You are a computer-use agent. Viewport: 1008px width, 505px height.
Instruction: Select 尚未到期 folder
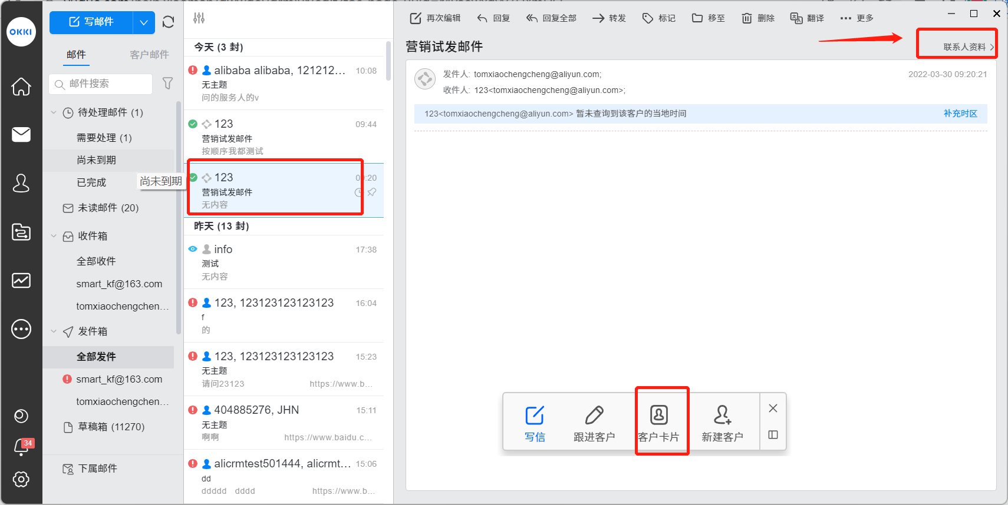point(108,160)
